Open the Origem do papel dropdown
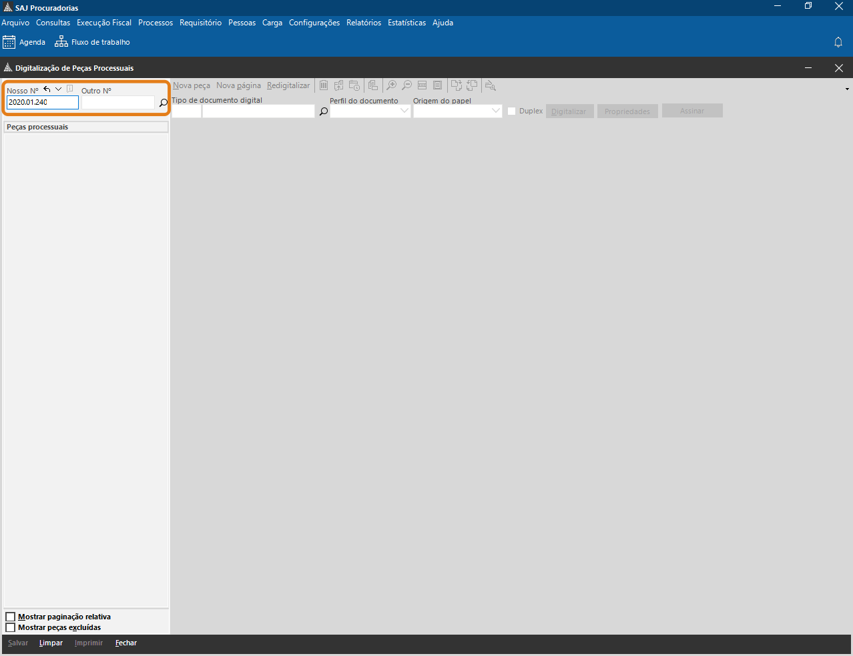Screen dimensions: 853x656 point(495,111)
